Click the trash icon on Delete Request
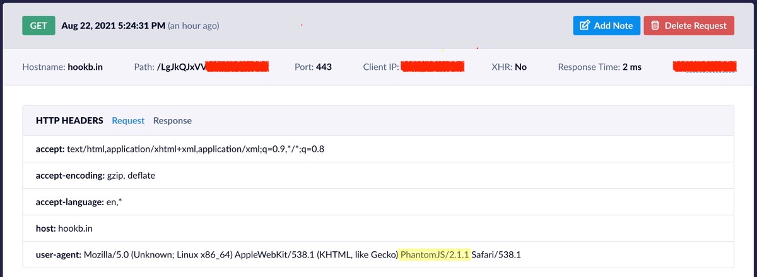757x277 pixels. pyautogui.click(x=655, y=26)
